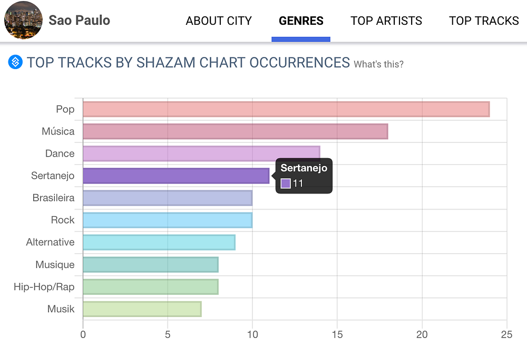Click the chart heading title text
This screenshot has width=527, height=347.
click(189, 63)
